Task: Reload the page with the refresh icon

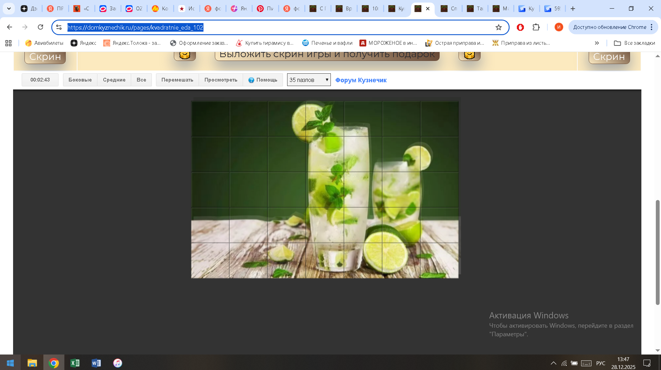Action: [40, 27]
